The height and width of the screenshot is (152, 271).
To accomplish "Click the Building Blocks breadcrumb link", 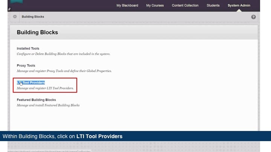I will click(33, 17).
